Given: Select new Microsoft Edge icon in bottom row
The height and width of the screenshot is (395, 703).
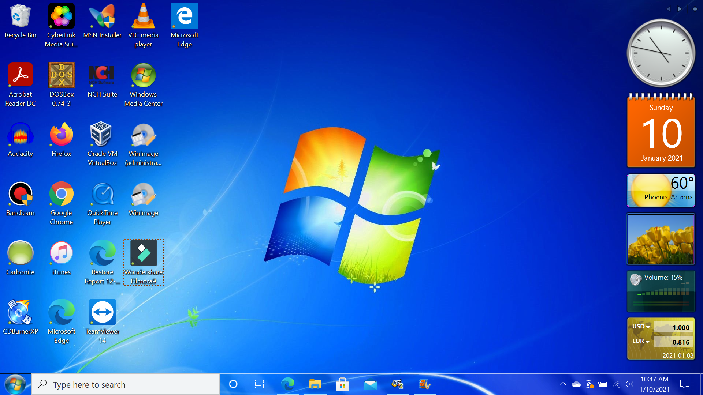Looking at the screenshot, I should point(61,321).
